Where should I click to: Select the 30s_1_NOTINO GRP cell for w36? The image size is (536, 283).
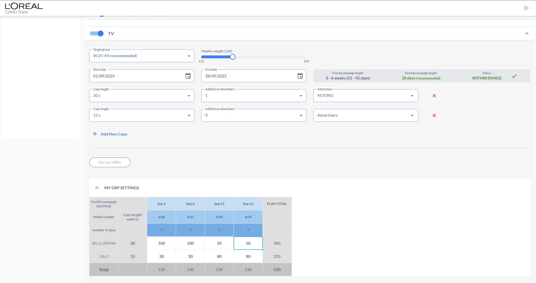162,243
